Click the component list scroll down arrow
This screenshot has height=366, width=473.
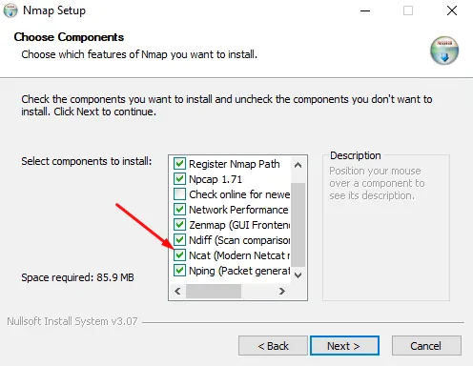click(298, 275)
